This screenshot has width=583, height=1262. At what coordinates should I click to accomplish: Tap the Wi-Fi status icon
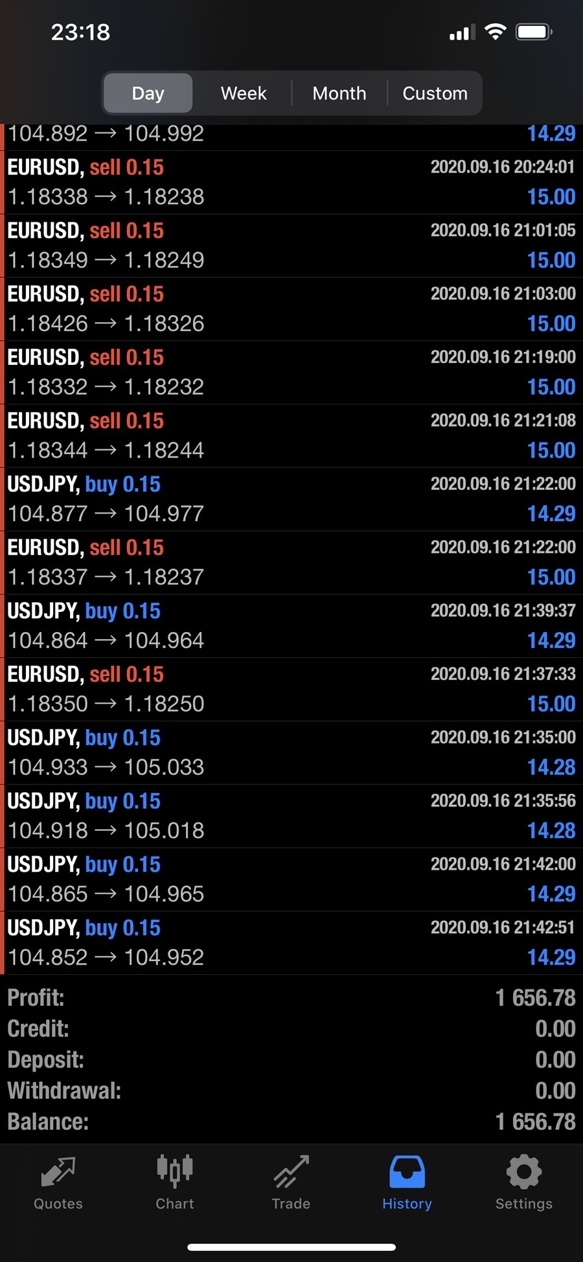point(496,32)
